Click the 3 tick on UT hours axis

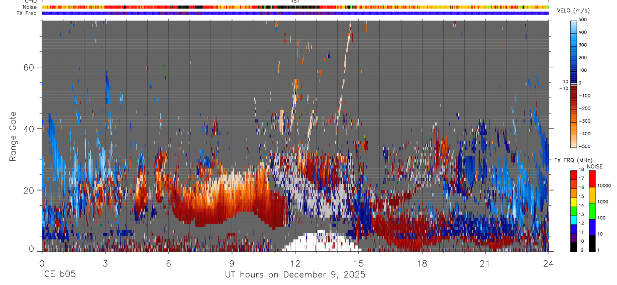point(105,263)
